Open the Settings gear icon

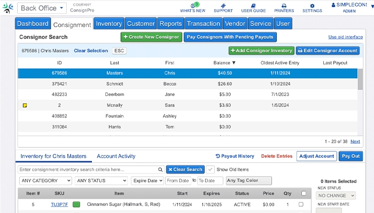[312, 6]
